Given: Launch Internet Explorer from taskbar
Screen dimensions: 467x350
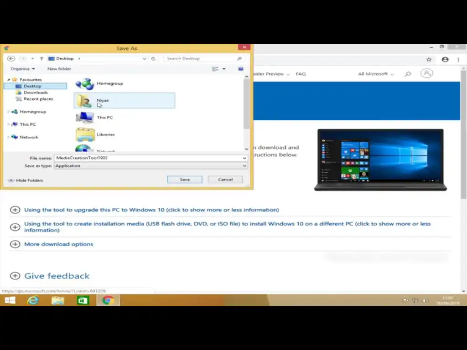Looking at the screenshot, I should pos(33,300).
